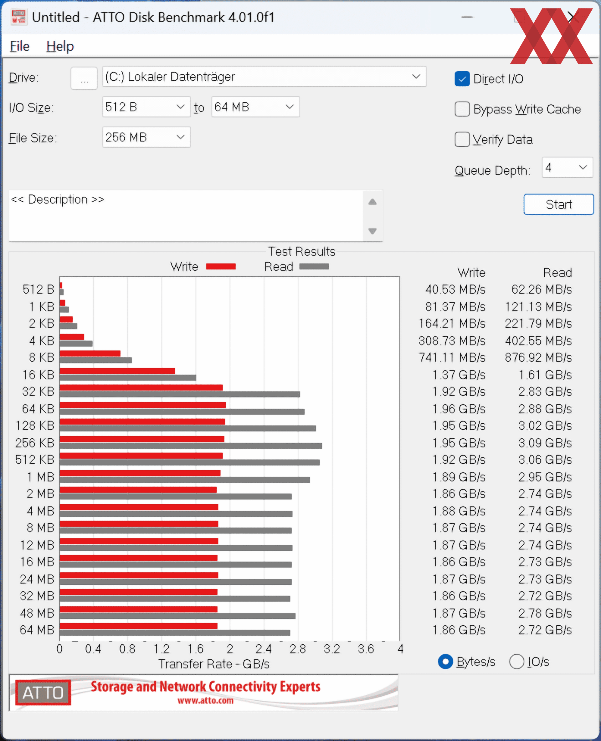Click the drive browse '...' button
601x741 pixels.
tap(84, 79)
